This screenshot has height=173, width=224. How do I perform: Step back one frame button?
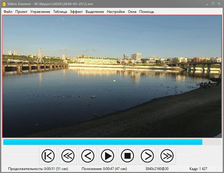pyautogui.click(x=88, y=156)
